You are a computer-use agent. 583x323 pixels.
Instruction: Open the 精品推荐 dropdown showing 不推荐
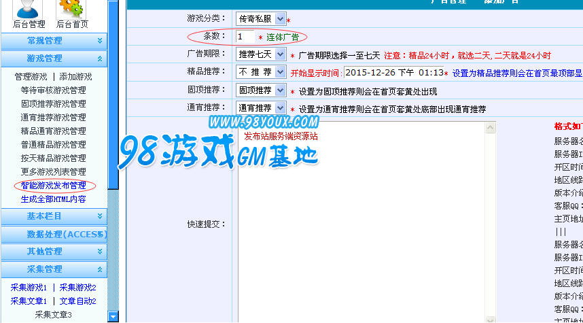click(261, 72)
